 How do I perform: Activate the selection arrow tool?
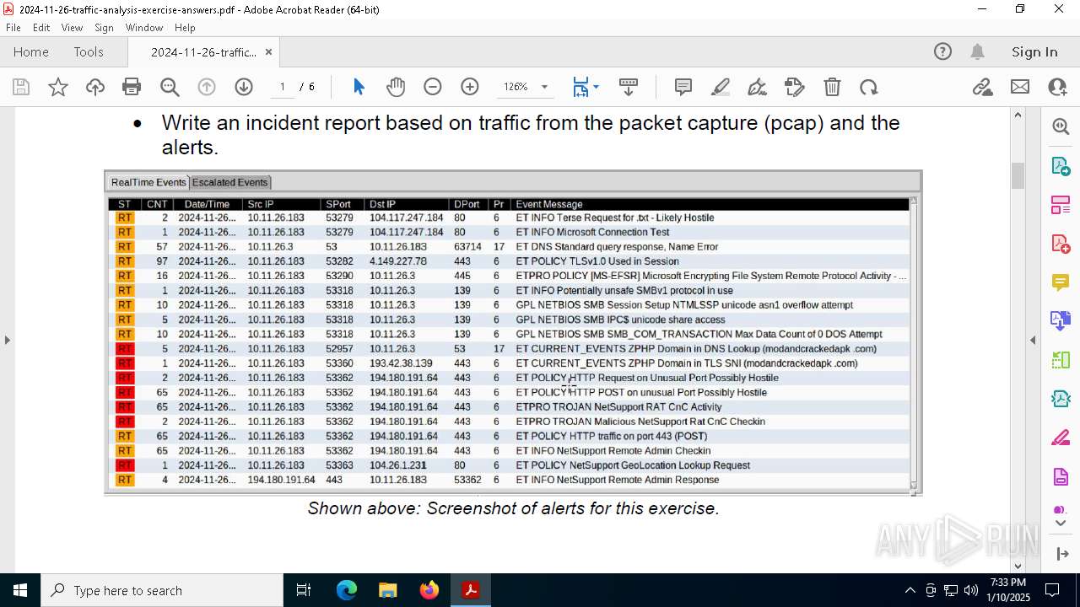click(x=359, y=87)
